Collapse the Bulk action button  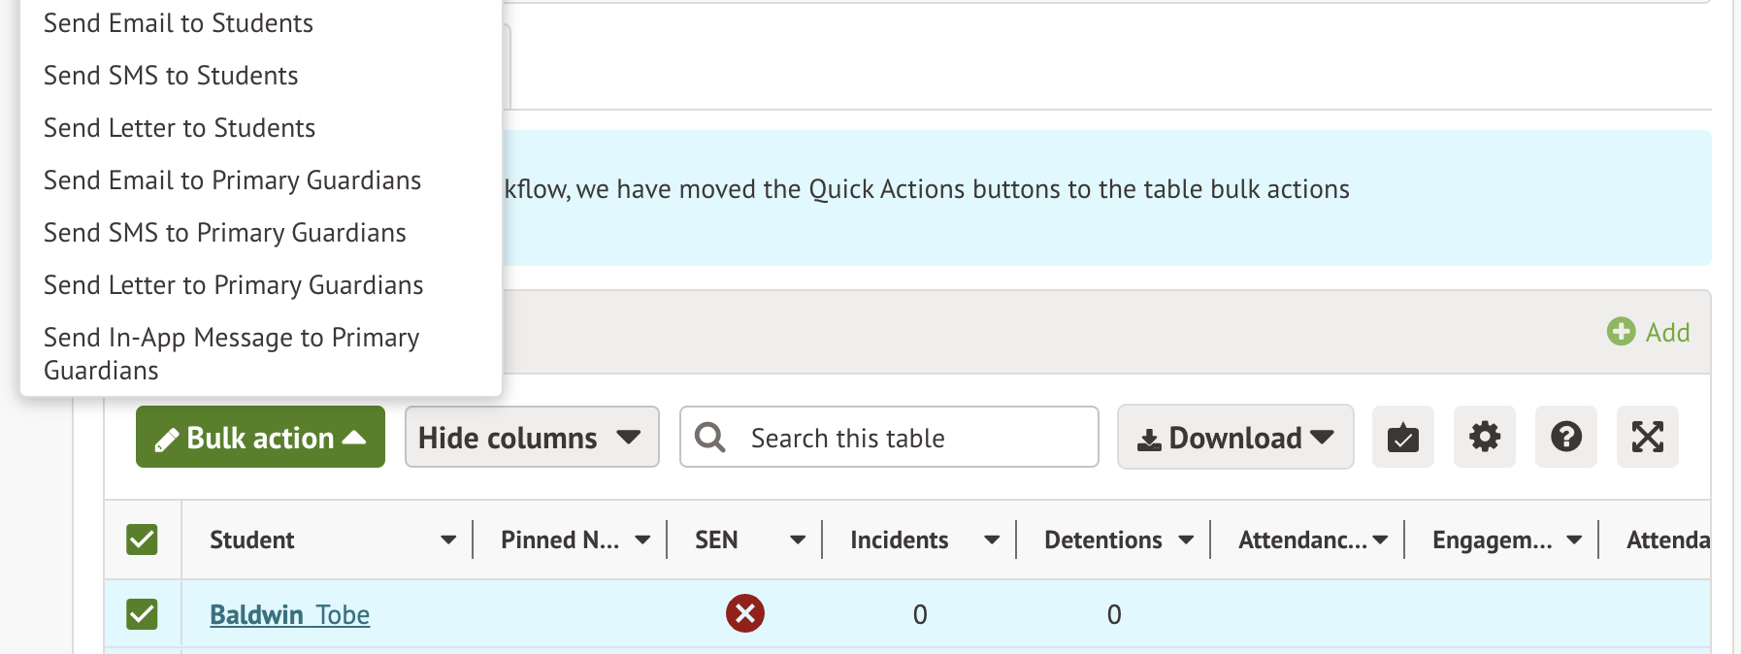tap(260, 438)
